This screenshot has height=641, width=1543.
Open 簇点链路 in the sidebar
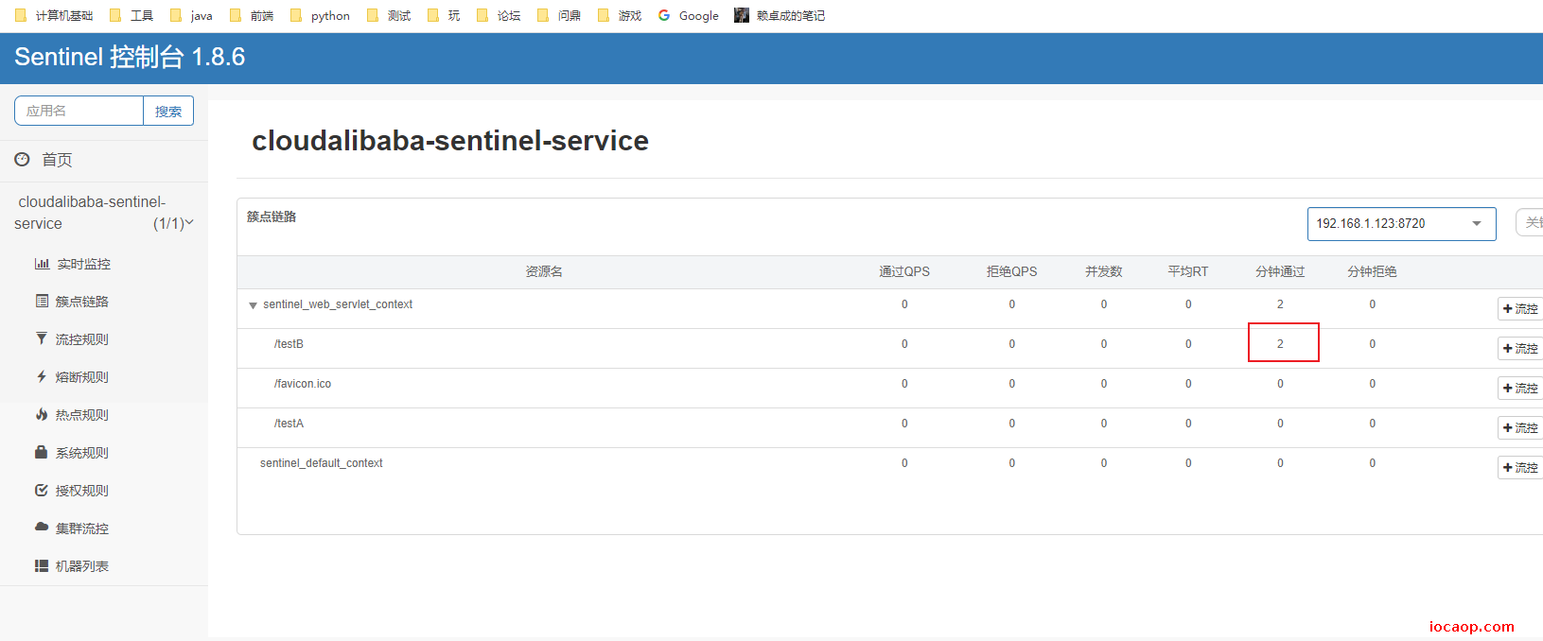click(82, 302)
